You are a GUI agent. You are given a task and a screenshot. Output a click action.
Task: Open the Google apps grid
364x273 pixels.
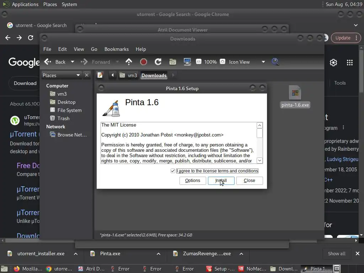point(350,63)
